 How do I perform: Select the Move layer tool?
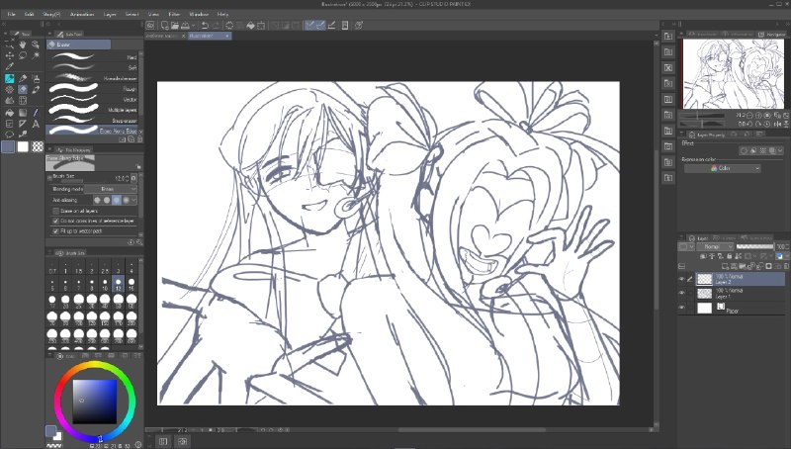pos(10,55)
